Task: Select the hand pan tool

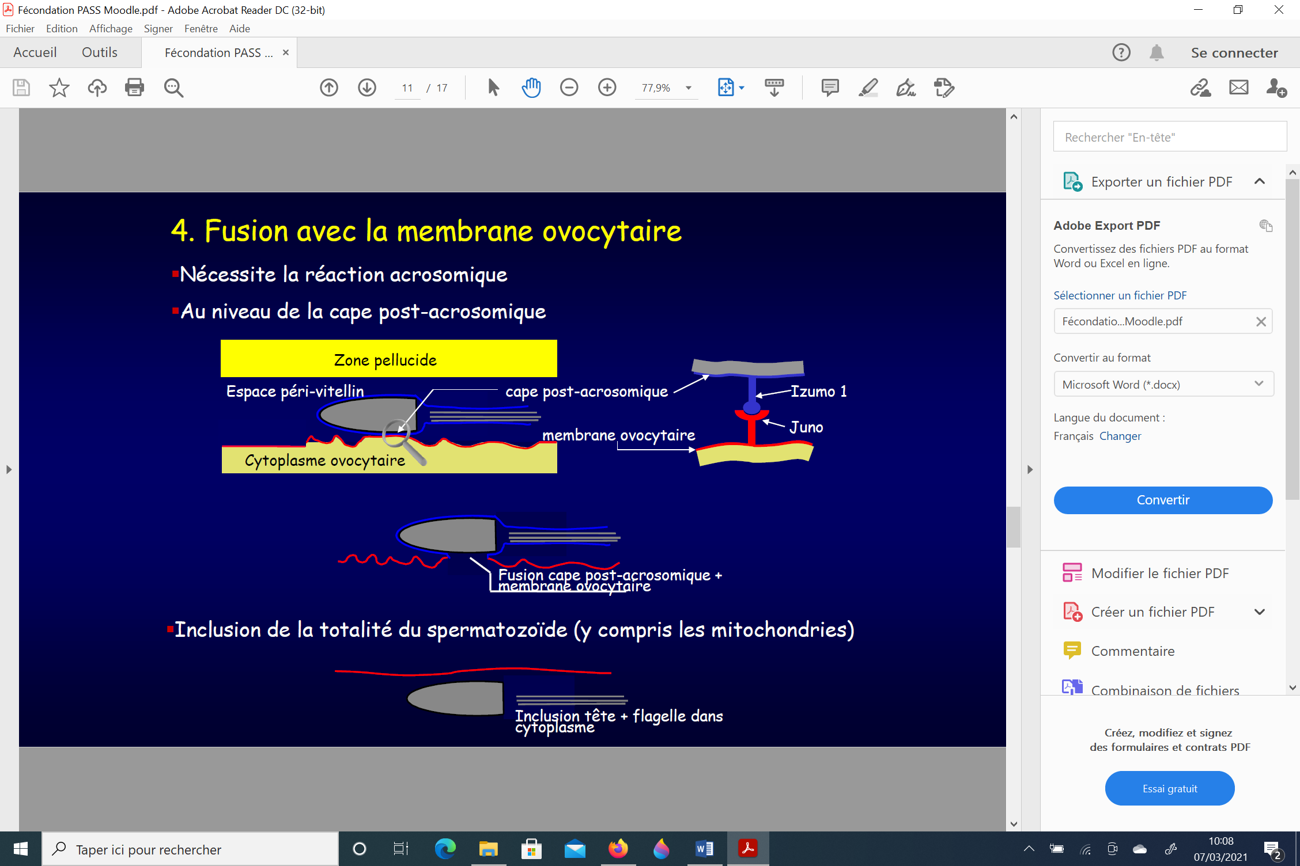Action: click(x=531, y=88)
